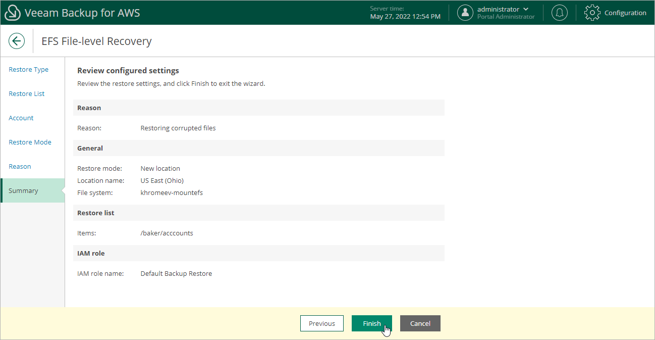Go to the Restore Type step
Screen dimensions: 655x340
tap(28, 69)
